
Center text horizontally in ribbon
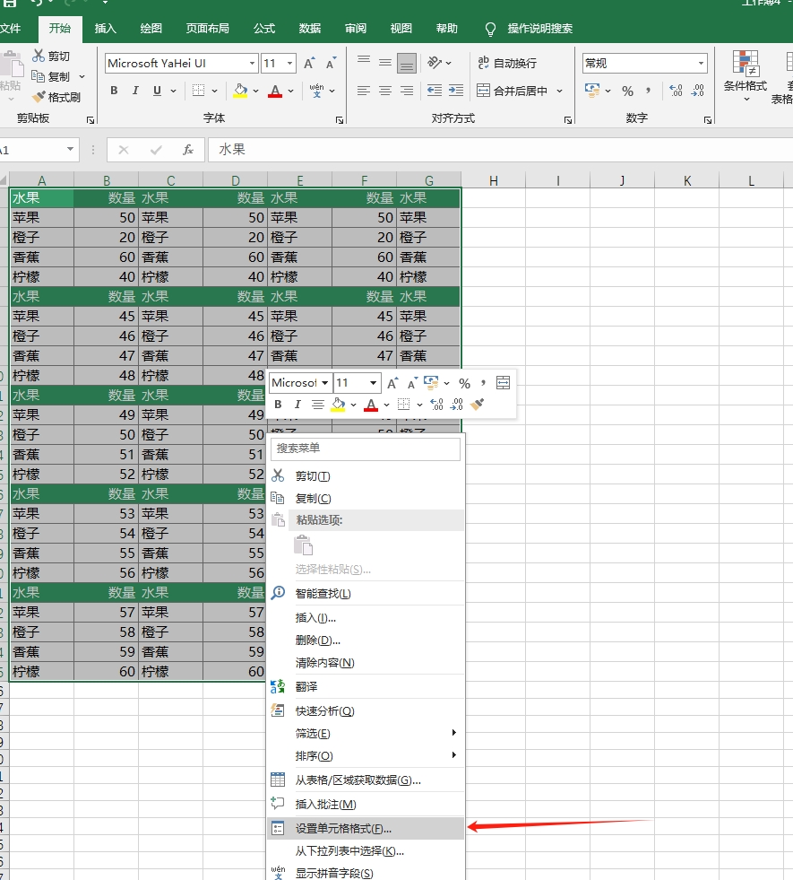click(x=385, y=91)
